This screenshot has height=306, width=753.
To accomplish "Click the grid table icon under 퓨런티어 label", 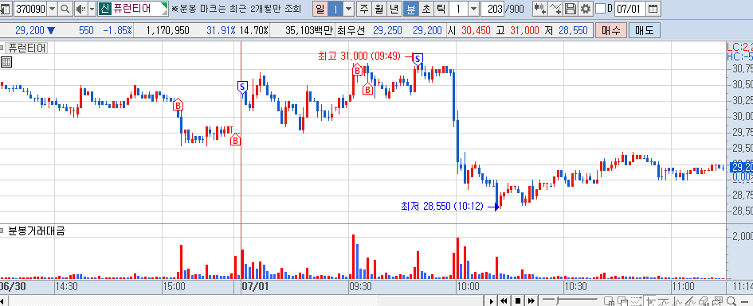I will (6, 62).
